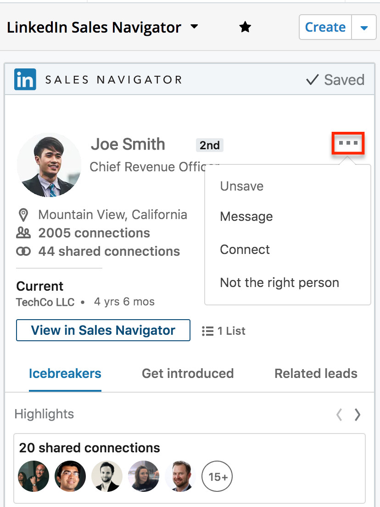This screenshot has width=380, height=507.
Task: Select Not the right person option
Action: pyautogui.click(x=279, y=282)
